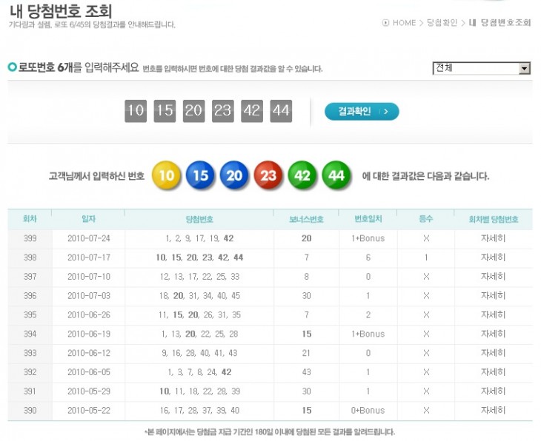Viewport: 541px width, 441px height.
Task: Click teal circle bullet beside 로또번호 6개
Action: point(12,67)
